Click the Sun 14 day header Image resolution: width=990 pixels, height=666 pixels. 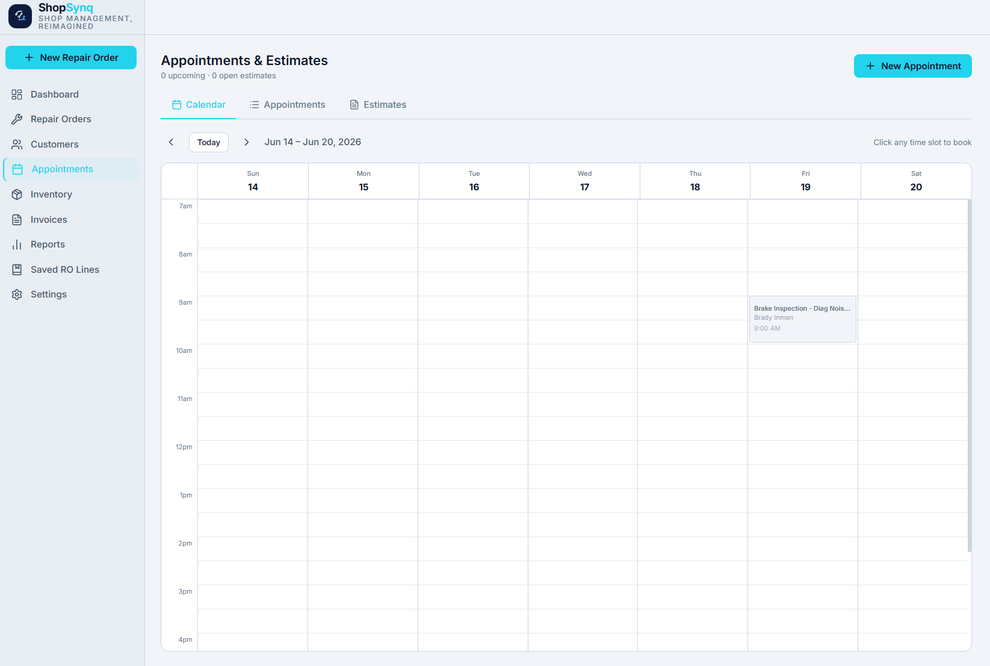pyautogui.click(x=253, y=181)
